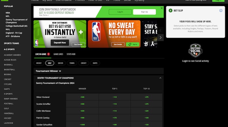Open Aussie Rules in A-Z Sports
Viewport: 228px width, 127px height.
click(10, 60)
